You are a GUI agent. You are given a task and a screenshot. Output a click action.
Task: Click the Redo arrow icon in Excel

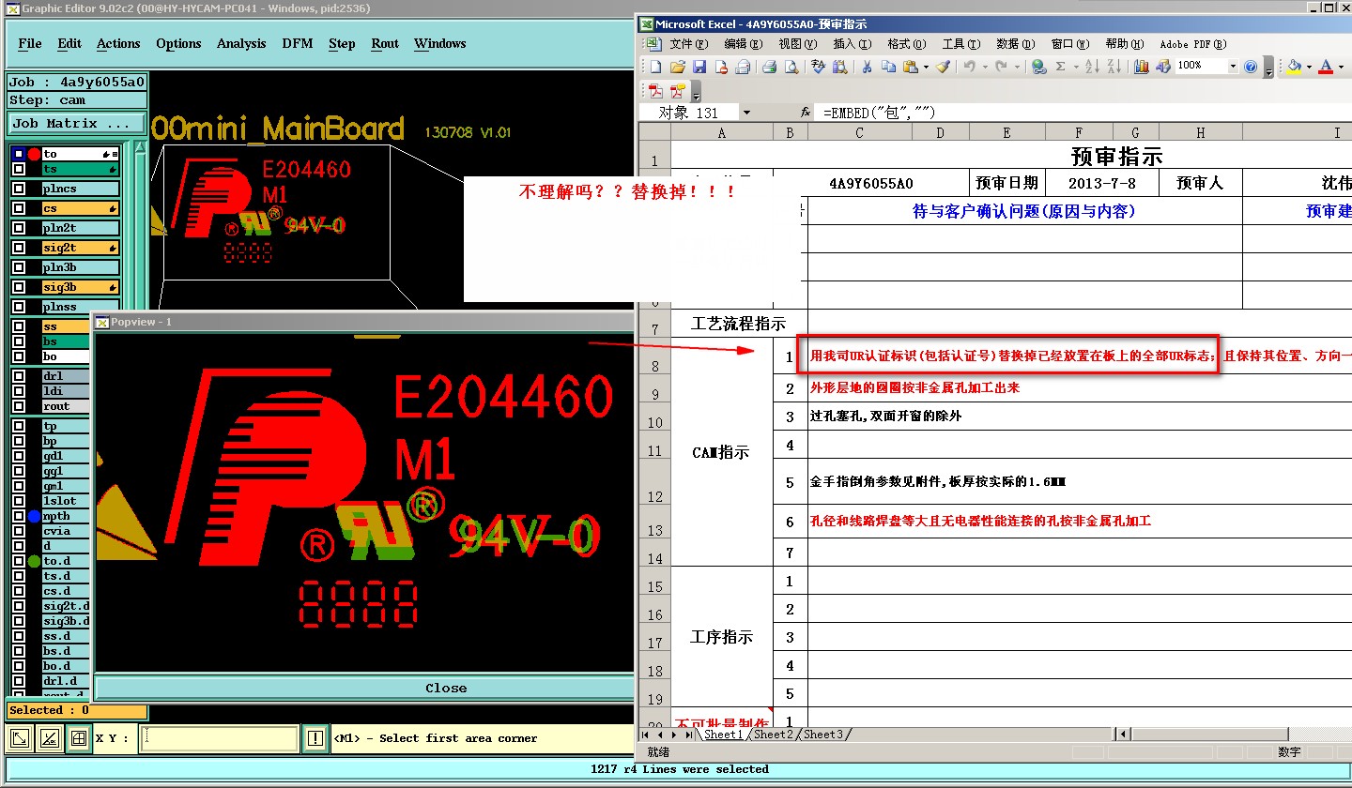pyautogui.click(x=1002, y=67)
